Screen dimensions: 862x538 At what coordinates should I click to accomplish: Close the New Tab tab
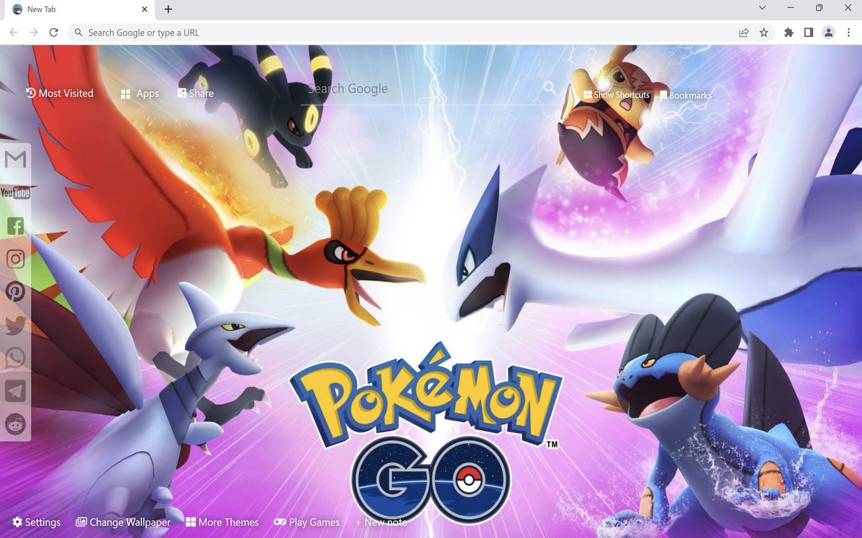145,9
